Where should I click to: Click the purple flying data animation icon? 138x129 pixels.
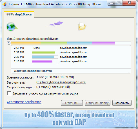click(x=54, y=24)
